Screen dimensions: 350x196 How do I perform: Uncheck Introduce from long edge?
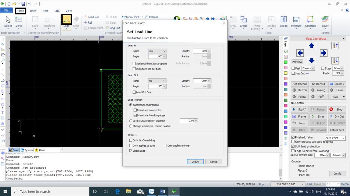[x=135, y=115]
